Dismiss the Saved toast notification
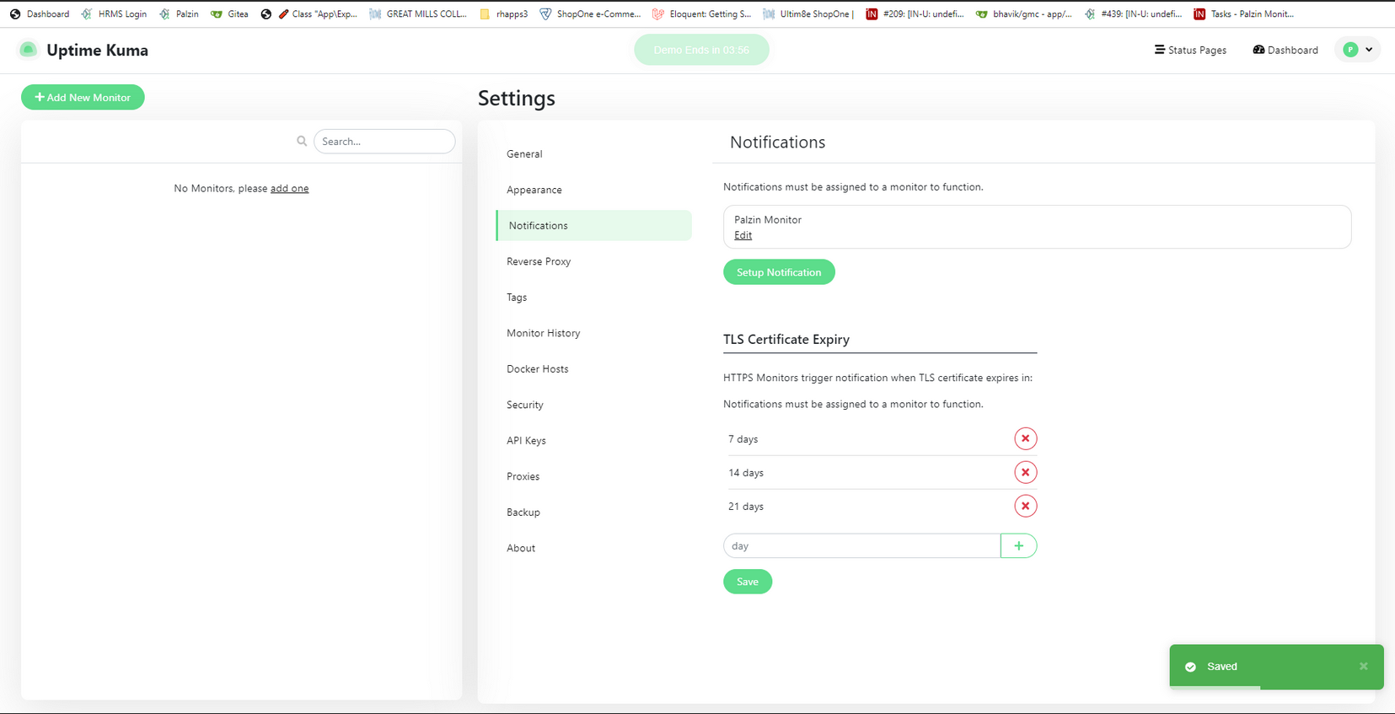1395x714 pixels. click(1363, 666)
